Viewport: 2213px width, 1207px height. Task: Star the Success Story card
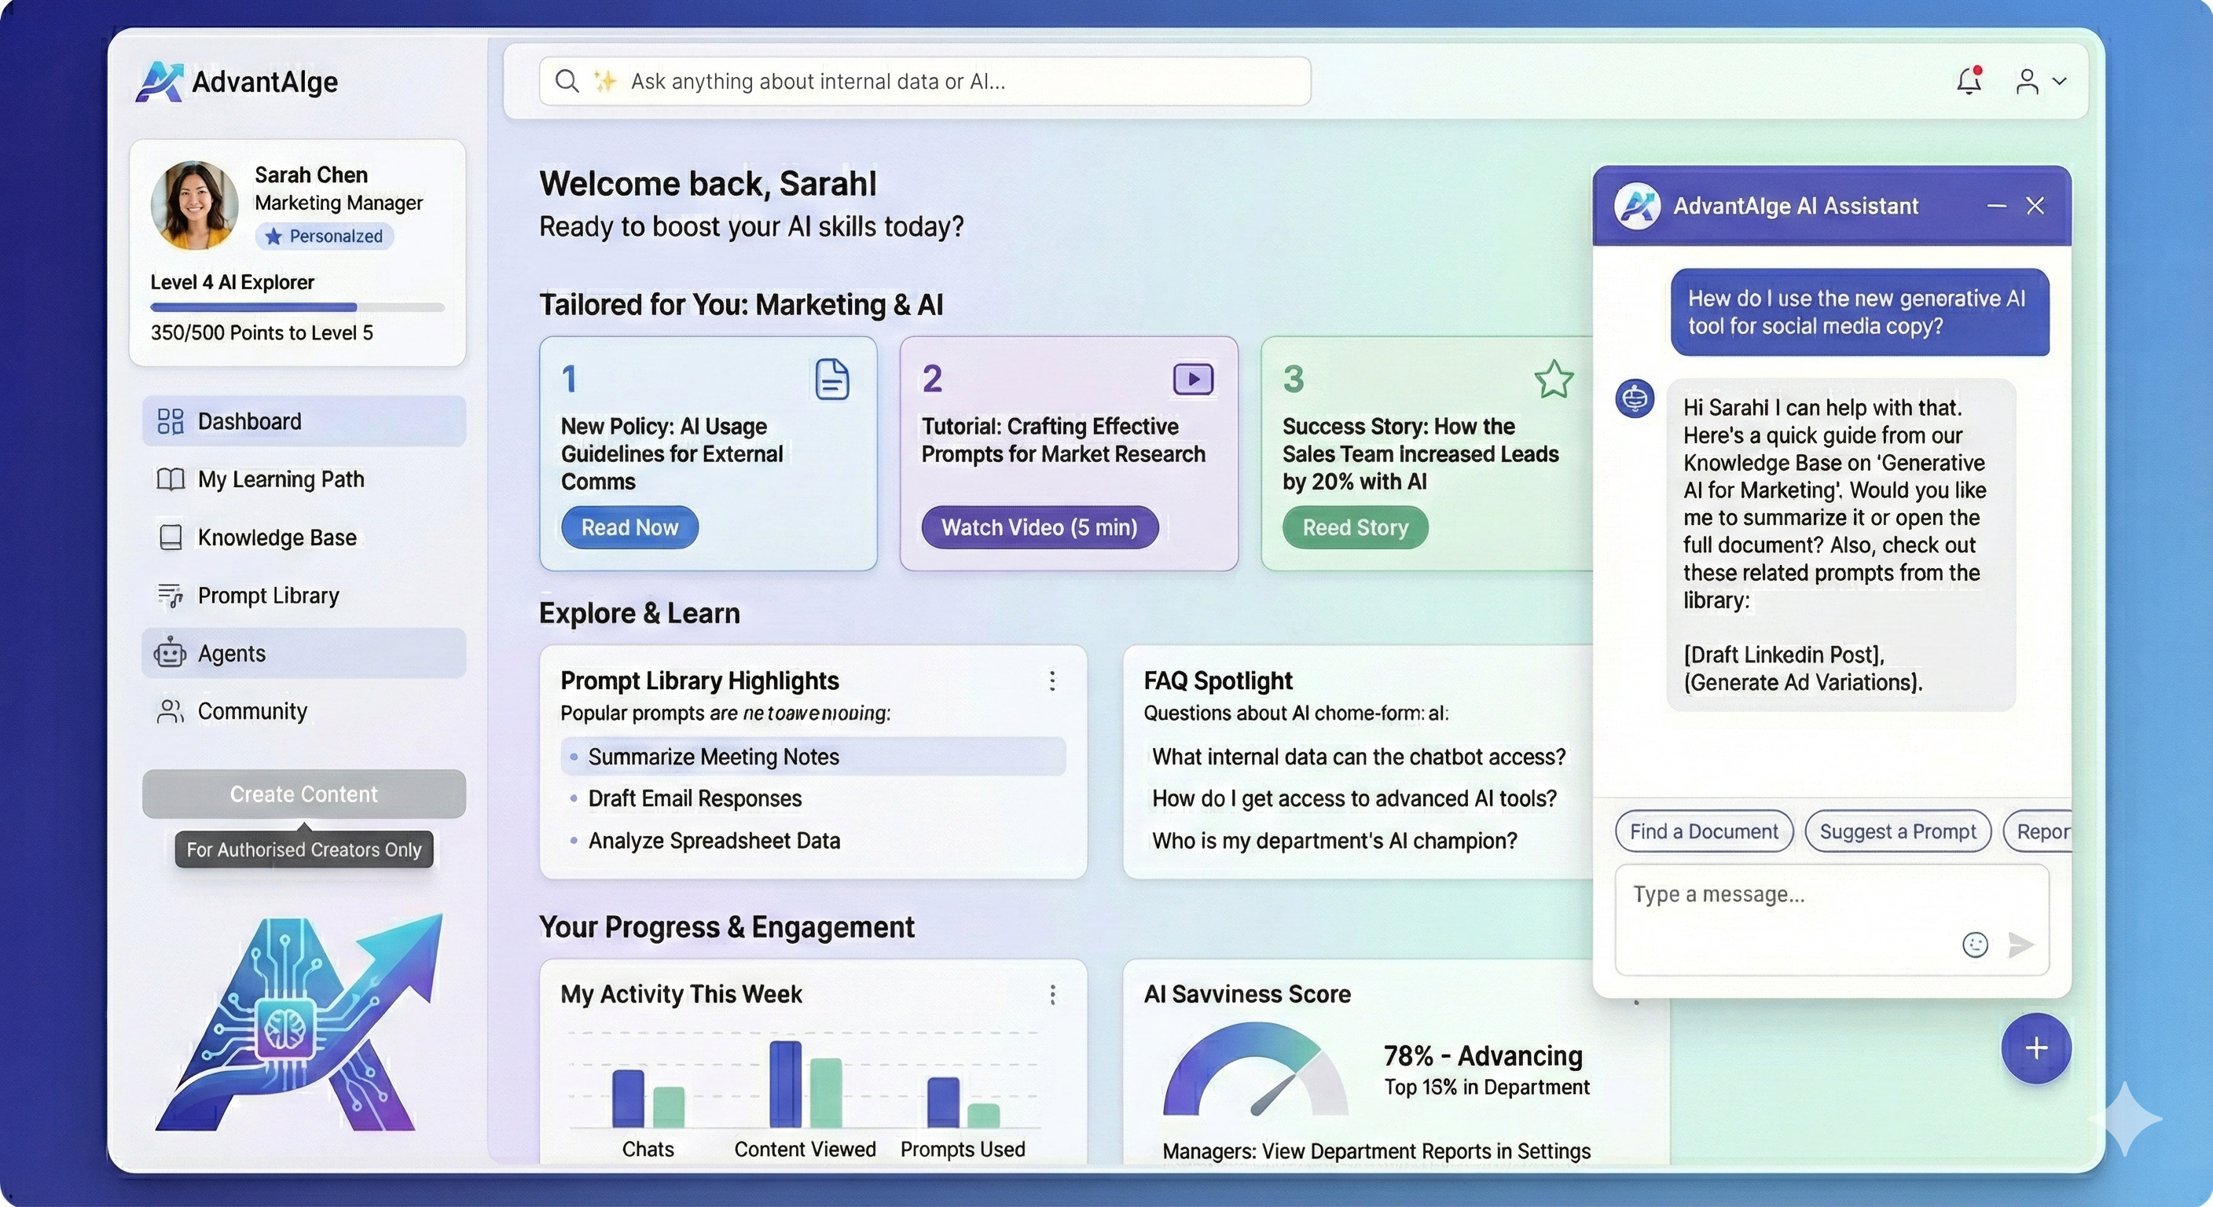1553,380
